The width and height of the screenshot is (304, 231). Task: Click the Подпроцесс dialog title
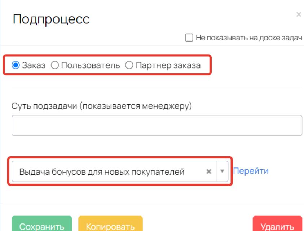[x=51, y=19]
